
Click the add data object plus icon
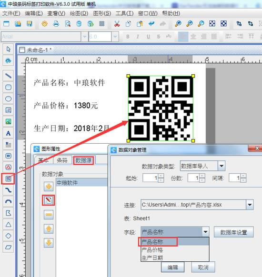[x=49, y=187]
